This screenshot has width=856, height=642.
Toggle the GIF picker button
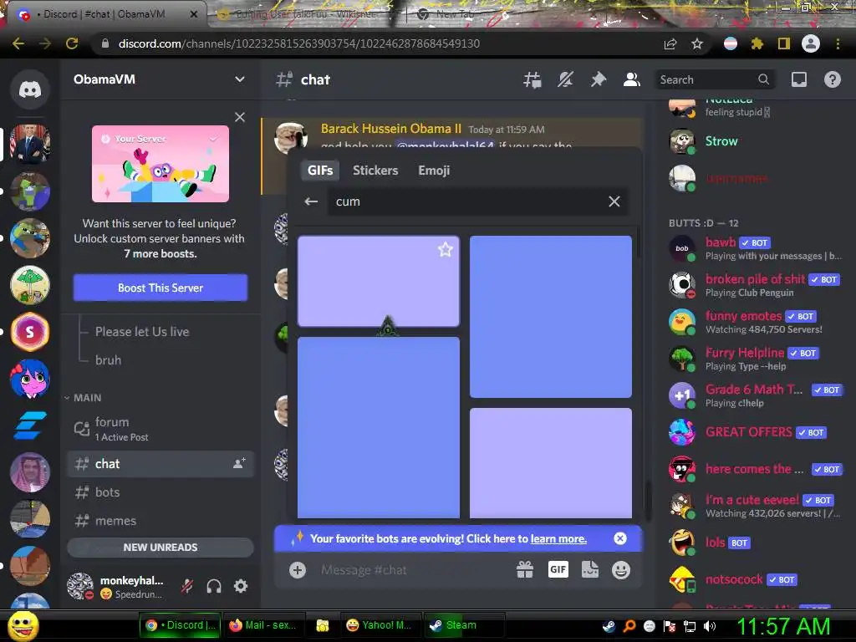pyautogui.click(x=558, y=570)
